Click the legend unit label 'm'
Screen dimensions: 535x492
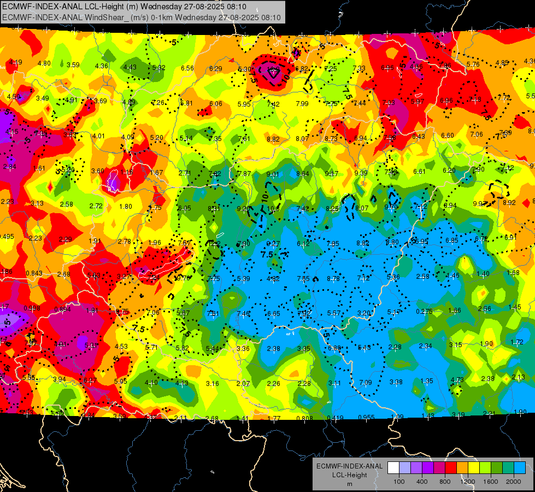click(x=349, y=484)
